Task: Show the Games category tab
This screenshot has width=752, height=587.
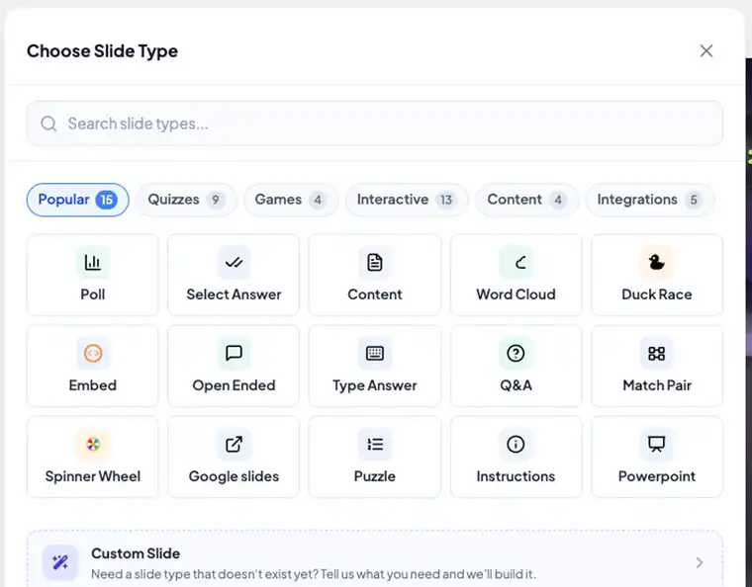Action: pos(291,200)
